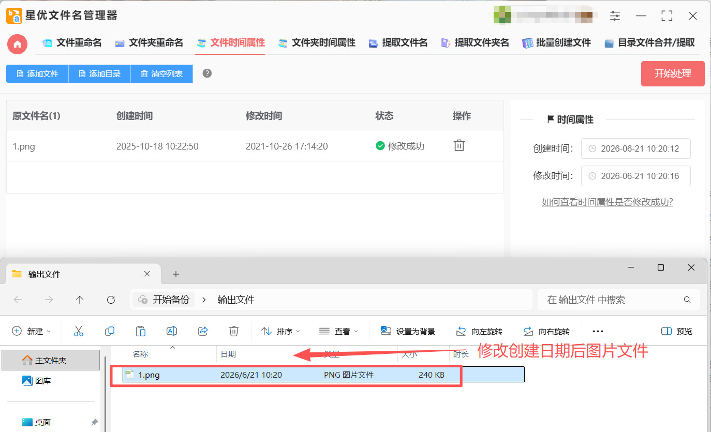Delete the 1.png row with trash icon
711x432 pixels.
(x=459, y=145)
